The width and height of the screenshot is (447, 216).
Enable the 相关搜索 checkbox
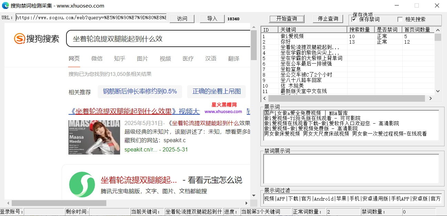point(400,19)
